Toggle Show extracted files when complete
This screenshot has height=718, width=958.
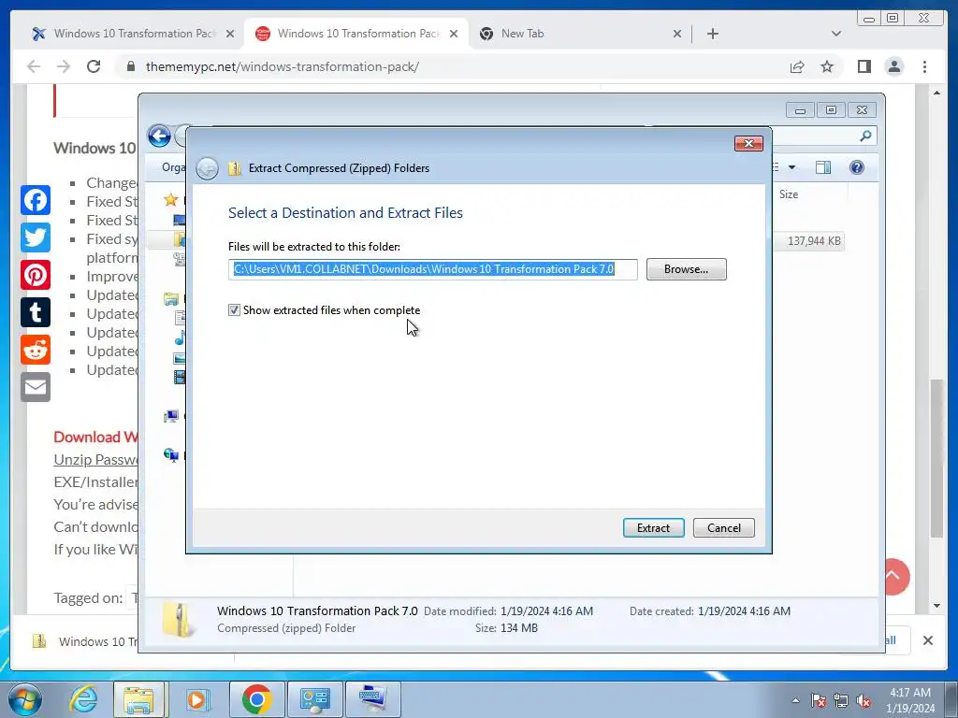pos(234,310)
